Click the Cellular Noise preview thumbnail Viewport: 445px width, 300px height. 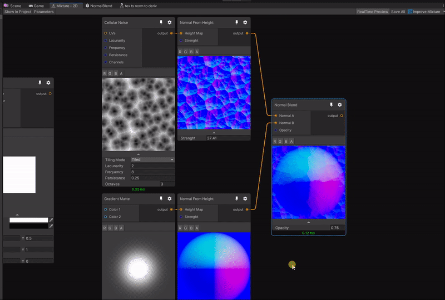click(x=138, y=114)
